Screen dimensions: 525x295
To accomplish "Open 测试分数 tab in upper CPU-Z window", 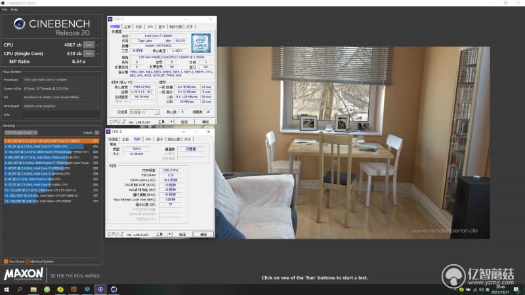I will click(175, 27).
